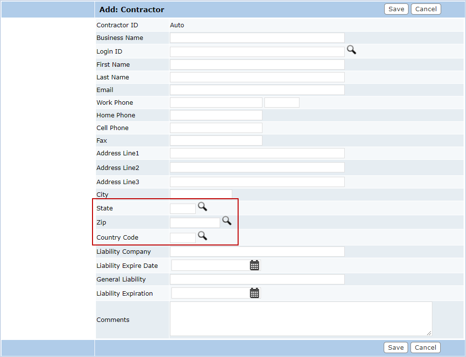Focus the Cell Phone field

coord(216,128)
